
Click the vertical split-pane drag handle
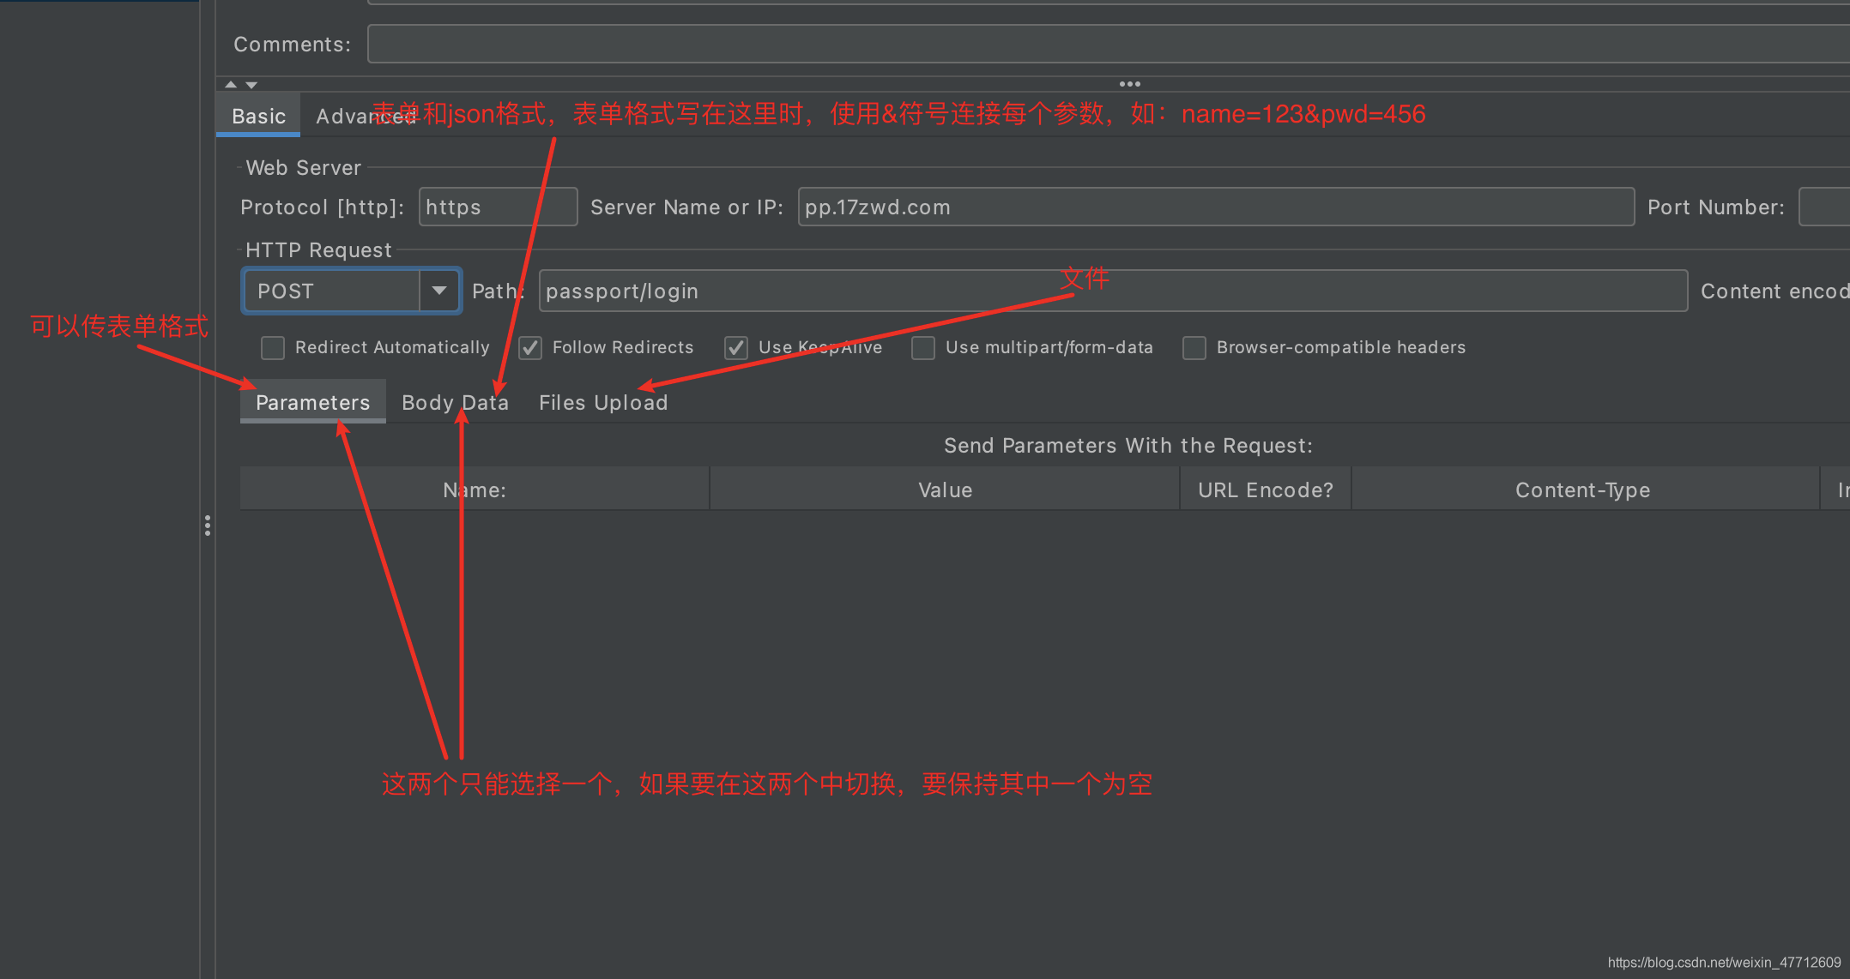[x=208, y=526]
